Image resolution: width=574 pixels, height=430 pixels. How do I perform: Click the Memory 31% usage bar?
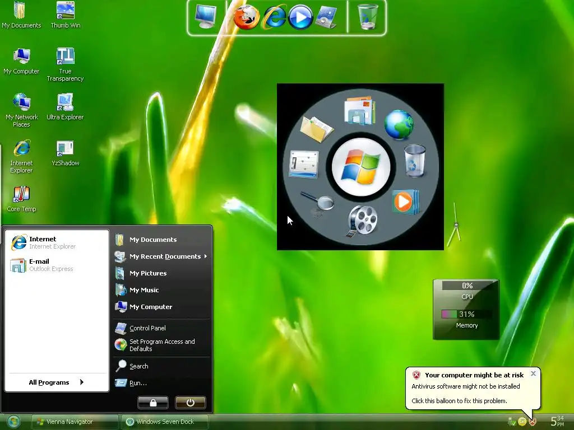tap(466, 314)
